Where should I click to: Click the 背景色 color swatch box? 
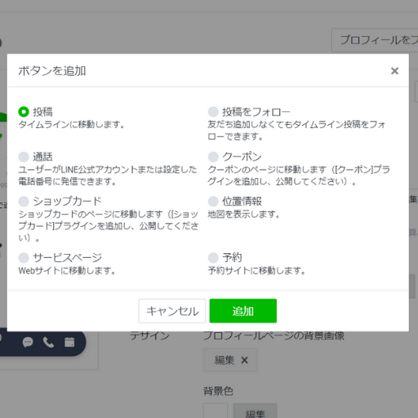pyautogui.click(x=216, y=411)
